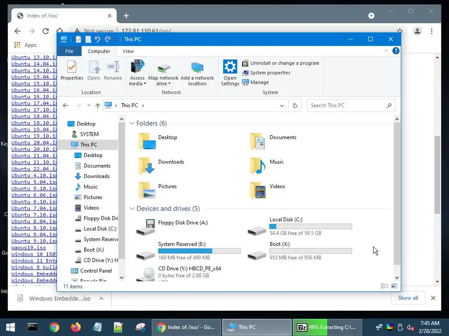Select Boot (X:) drive
Screen dimensions: 449x336
[x=300, y=252]
